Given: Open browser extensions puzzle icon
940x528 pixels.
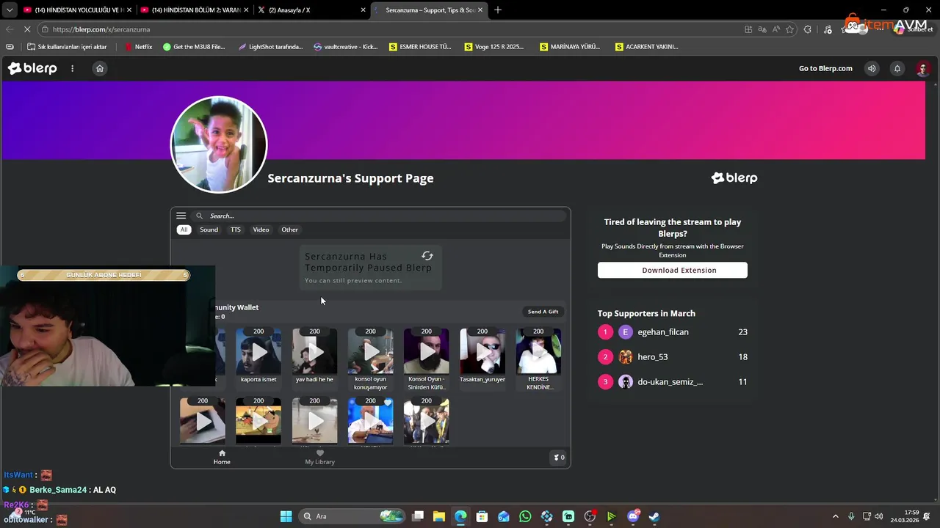Looking at the screenshot, I should pos(808,29).
